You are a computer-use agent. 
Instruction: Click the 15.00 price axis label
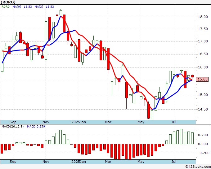(203, 95)
